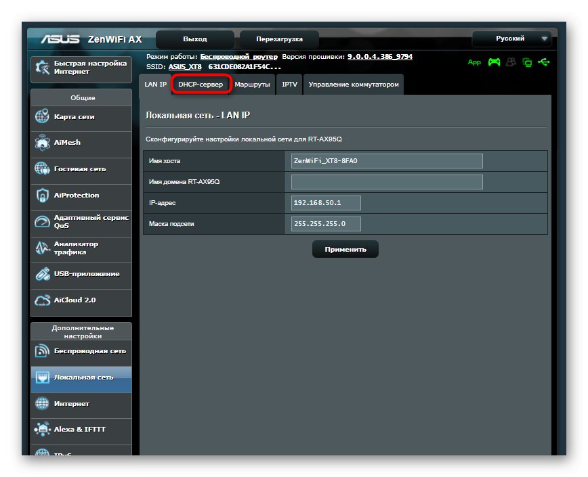Open the Беспроводной роутер mode link
The image size is (588, 477).
coord(239,57)
